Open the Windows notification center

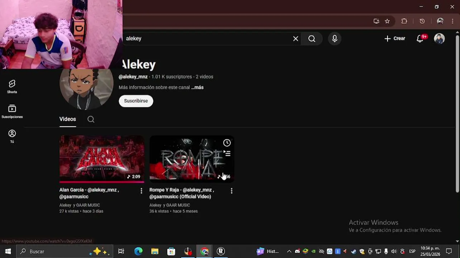(449, 252)
